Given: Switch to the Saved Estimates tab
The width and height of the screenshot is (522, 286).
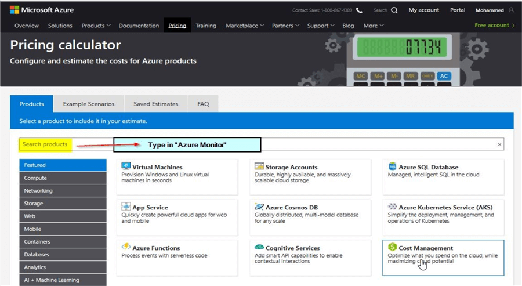Looking at the screenshot, I should [156, 104].
